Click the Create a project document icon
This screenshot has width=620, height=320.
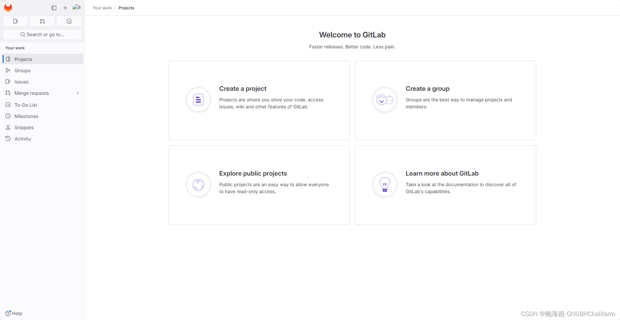tap(198, 100)
